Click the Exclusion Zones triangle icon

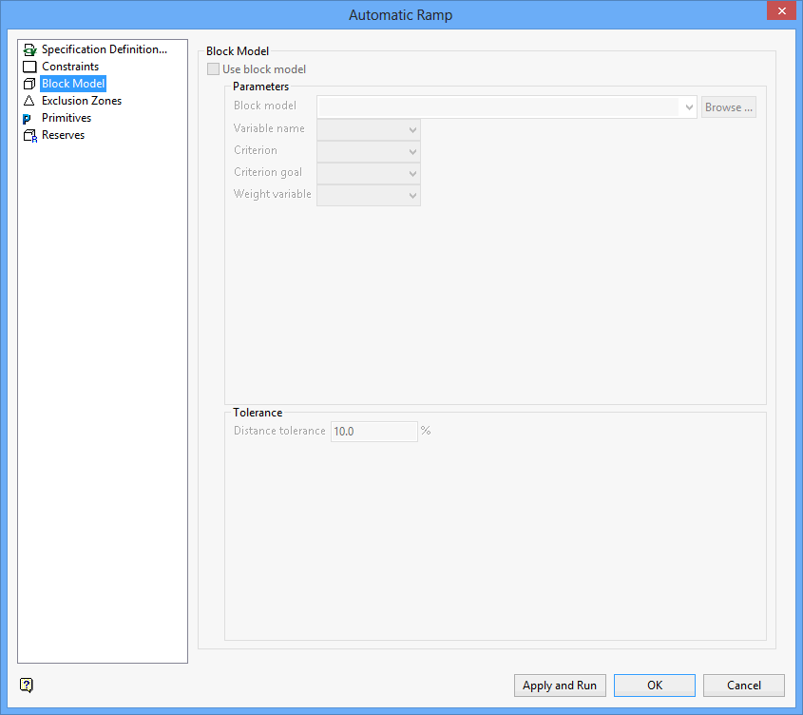coord(29,101)
